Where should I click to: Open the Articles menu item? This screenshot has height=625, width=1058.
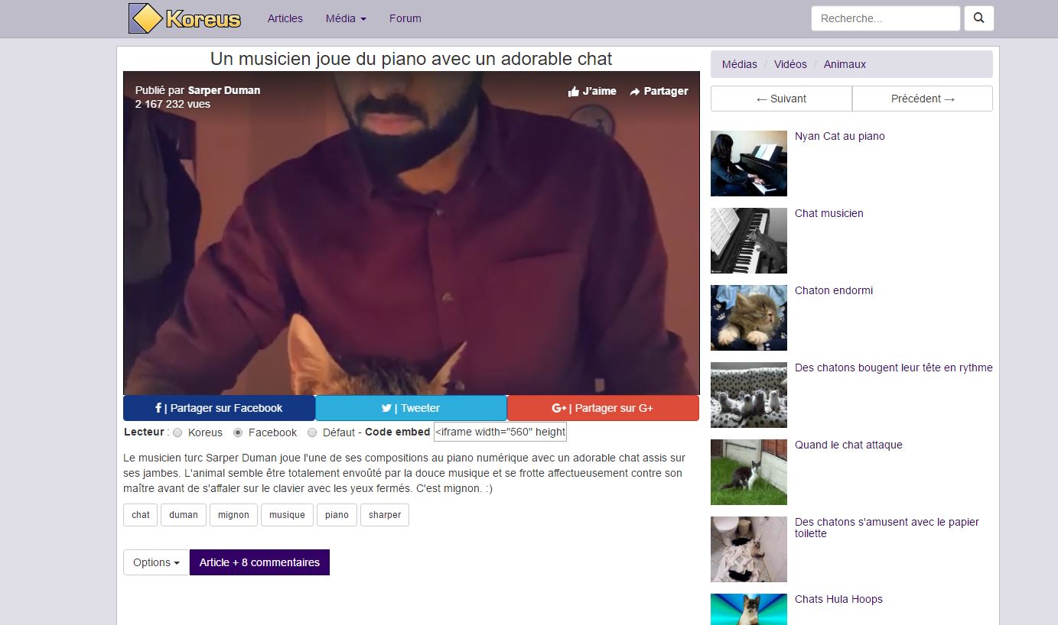click(285, 18)
